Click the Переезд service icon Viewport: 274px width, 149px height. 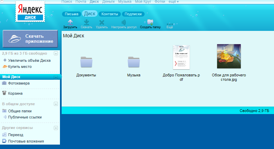(x=4, y=135)
